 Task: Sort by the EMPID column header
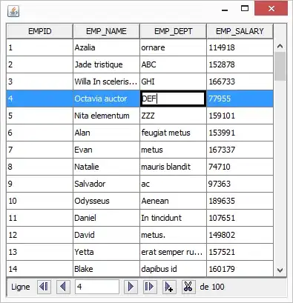(40, 31)
